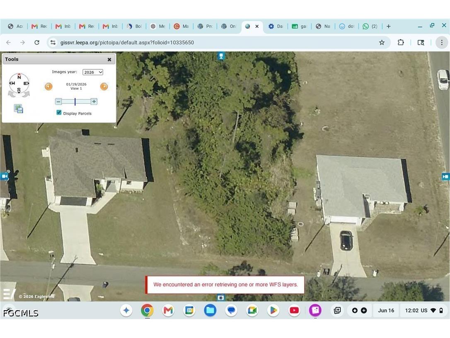The width and height of the screenshot is (450, 338).
Task: Pan map north with top edge marker
Action: (x=221, y=56)
